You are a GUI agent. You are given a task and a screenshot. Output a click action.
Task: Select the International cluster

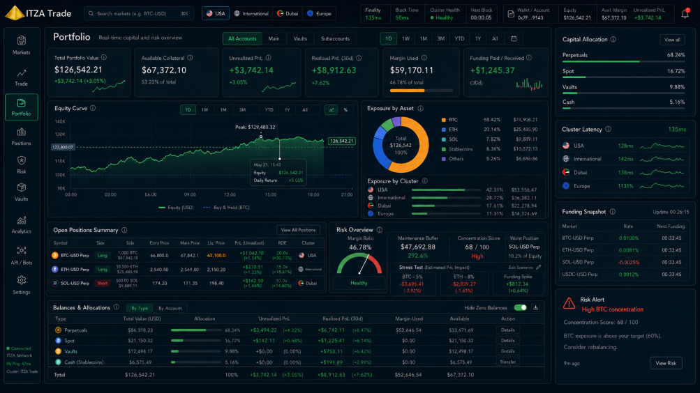(x=252, y=13)
